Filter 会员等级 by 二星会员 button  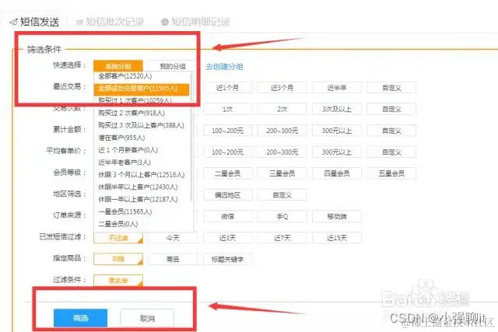[228, 173]
